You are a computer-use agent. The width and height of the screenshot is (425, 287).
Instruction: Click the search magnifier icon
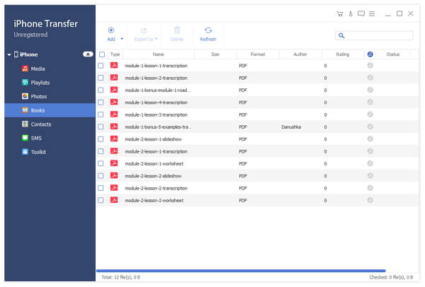click(341, 36)
